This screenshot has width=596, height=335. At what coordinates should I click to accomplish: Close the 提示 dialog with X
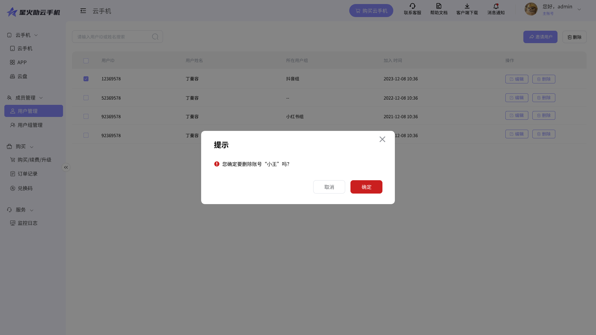(x=382, y=139)
